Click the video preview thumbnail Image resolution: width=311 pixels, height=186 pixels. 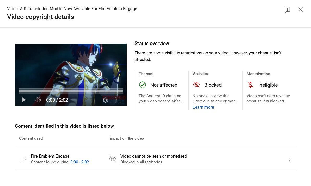71,75
